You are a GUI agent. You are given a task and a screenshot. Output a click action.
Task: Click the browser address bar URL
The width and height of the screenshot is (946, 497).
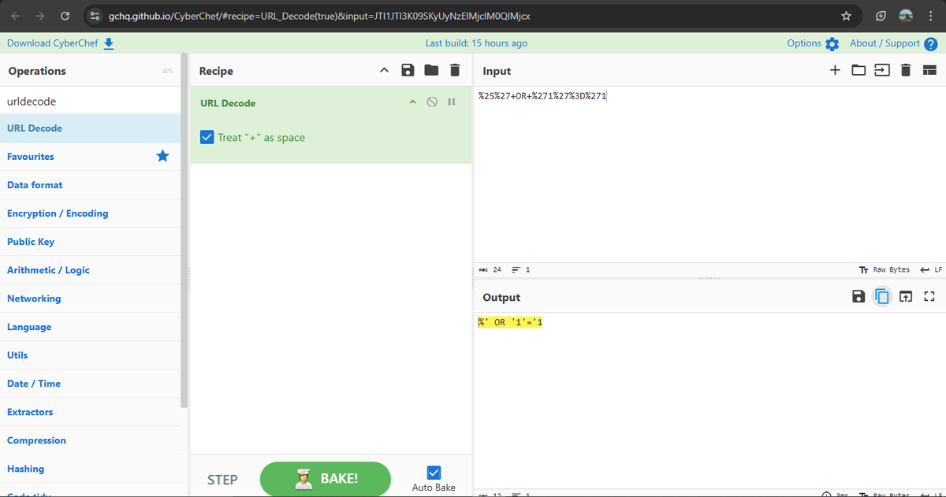[x=319, y=16]
